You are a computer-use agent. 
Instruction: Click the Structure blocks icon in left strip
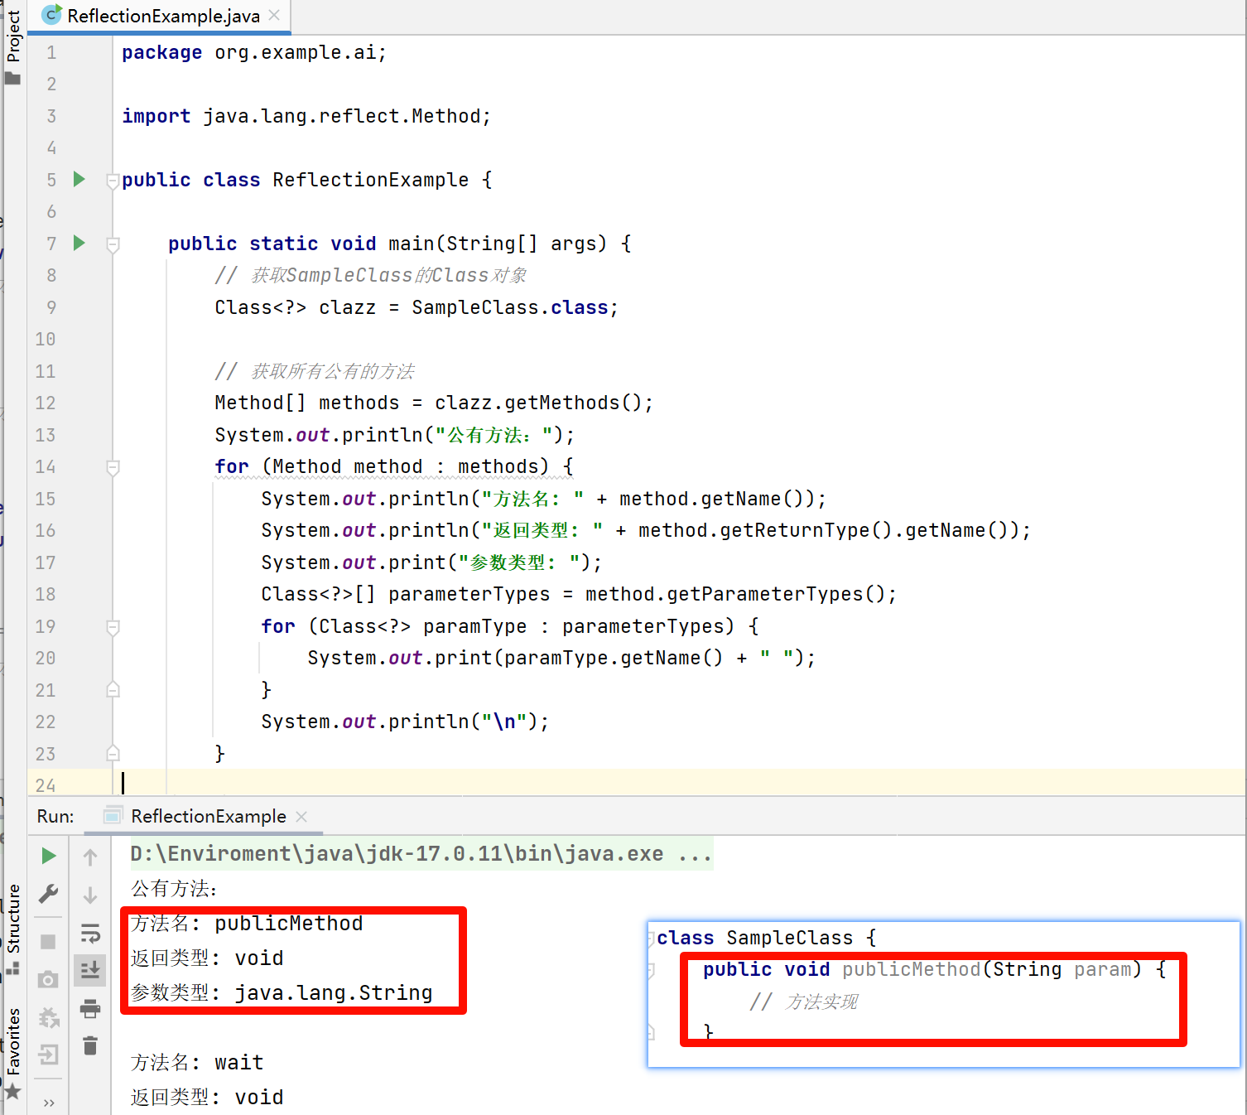[12, 968]
